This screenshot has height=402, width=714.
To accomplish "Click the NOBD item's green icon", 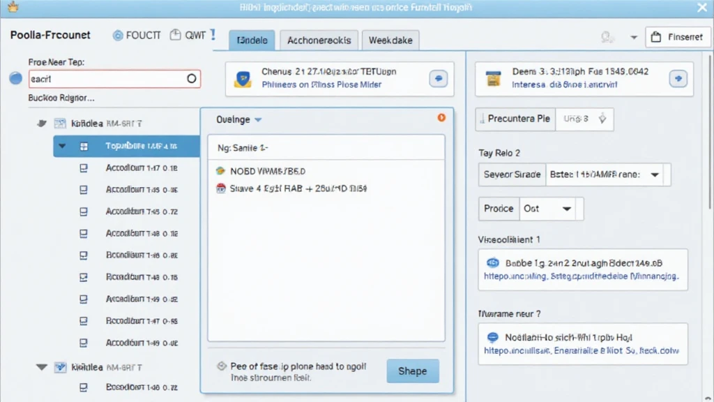I will (221, 171).
